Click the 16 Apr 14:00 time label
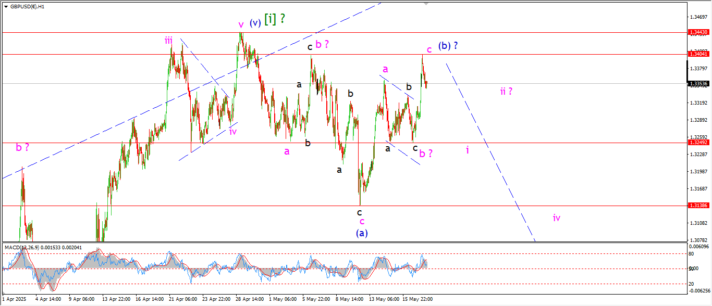 click(149, 299)
